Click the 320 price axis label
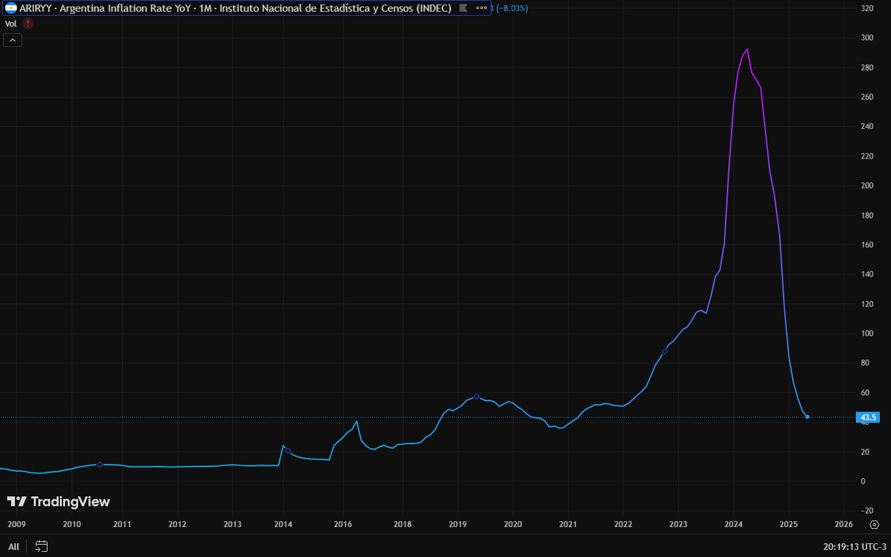The height and width of the screenshot is (557, 891). pos(867,8)
